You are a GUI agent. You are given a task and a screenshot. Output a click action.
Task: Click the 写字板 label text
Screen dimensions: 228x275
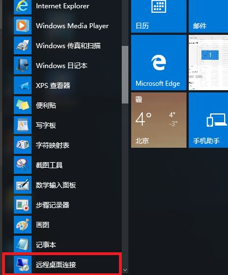(46, 125)
